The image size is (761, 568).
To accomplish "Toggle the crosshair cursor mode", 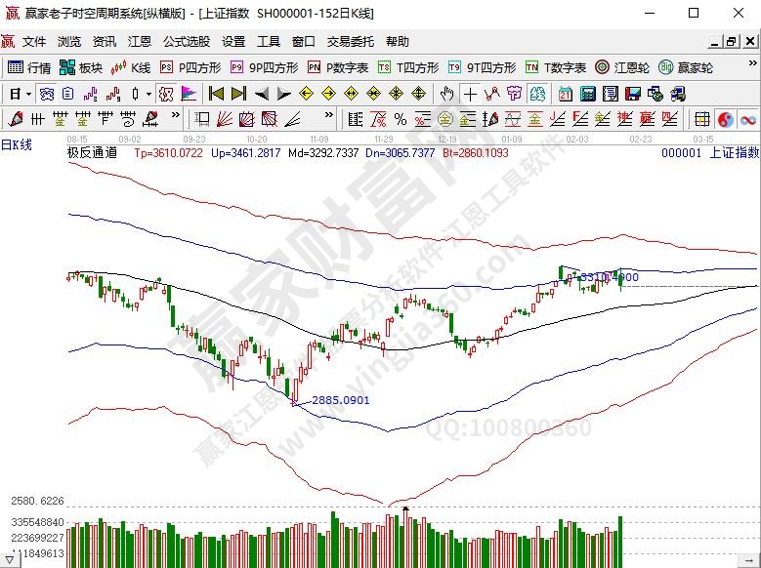I will [470, 94].
